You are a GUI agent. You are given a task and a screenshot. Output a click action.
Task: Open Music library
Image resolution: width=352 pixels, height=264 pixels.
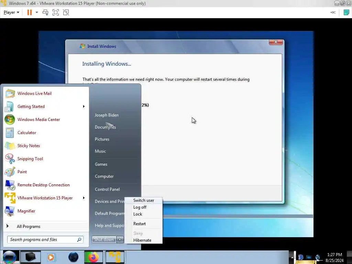point(100,151)
